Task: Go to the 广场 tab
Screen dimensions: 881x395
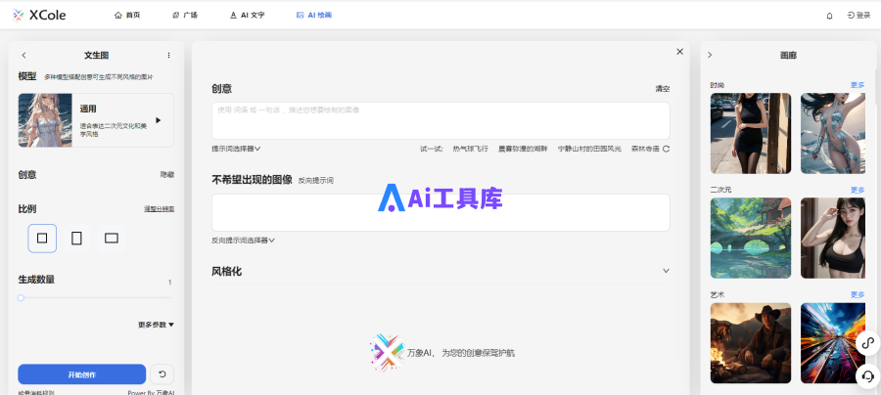Action: click(185, 15)
